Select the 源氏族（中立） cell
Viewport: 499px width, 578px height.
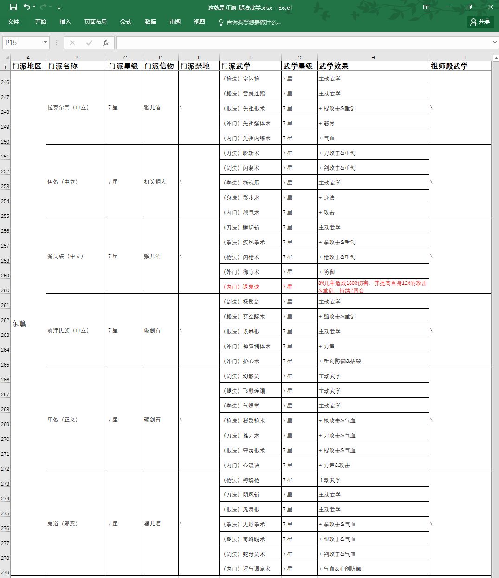tap(77, 256)
